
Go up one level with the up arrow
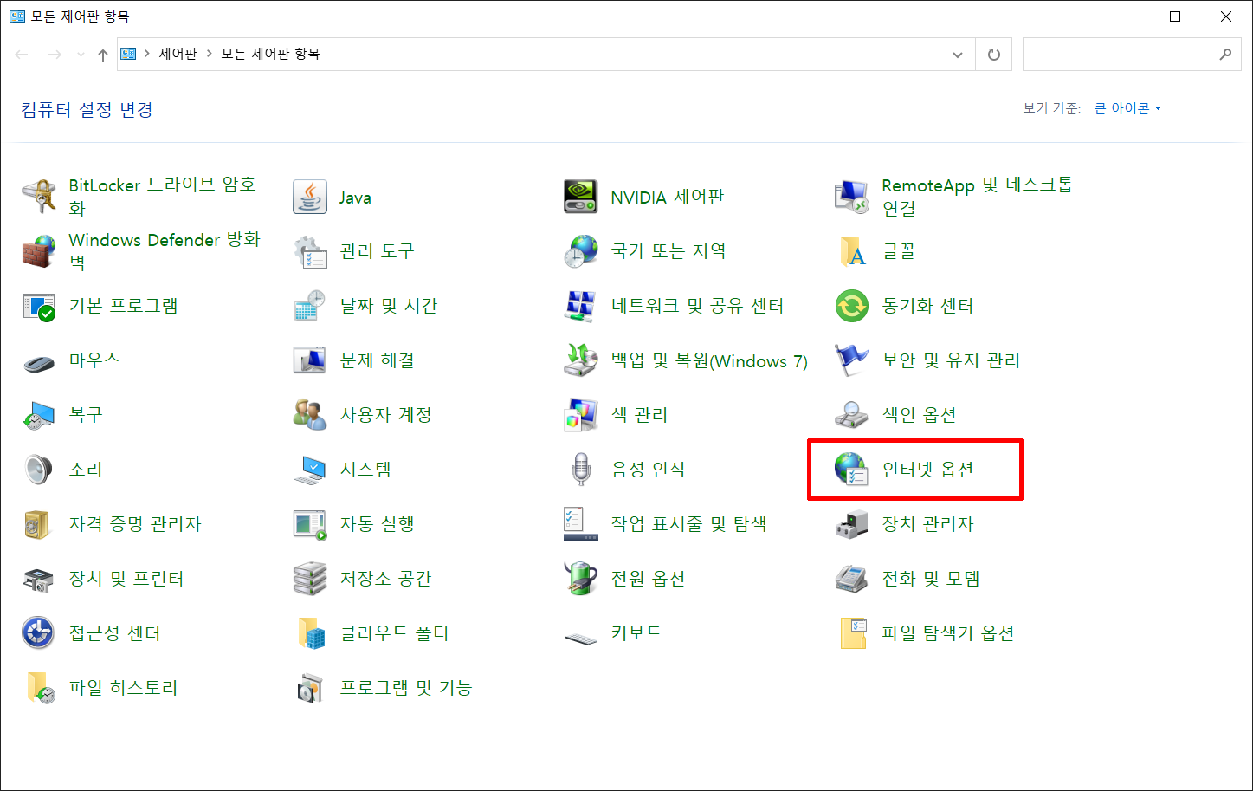tap(103, 55)
